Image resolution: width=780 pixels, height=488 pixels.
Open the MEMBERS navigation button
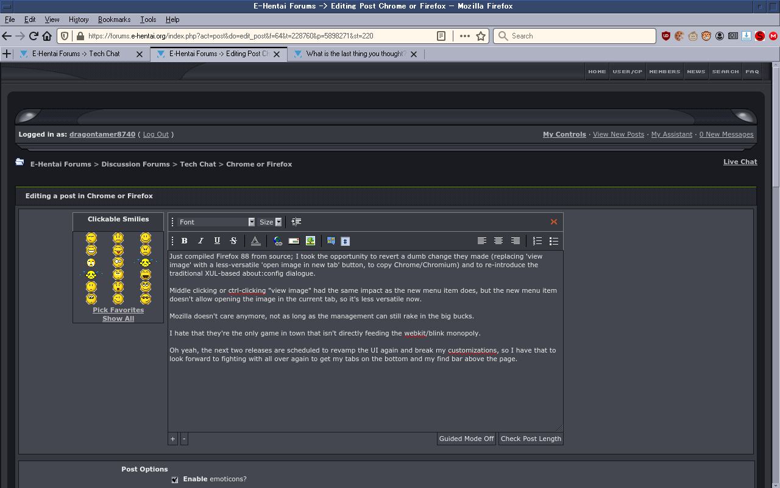pos(665,71)
